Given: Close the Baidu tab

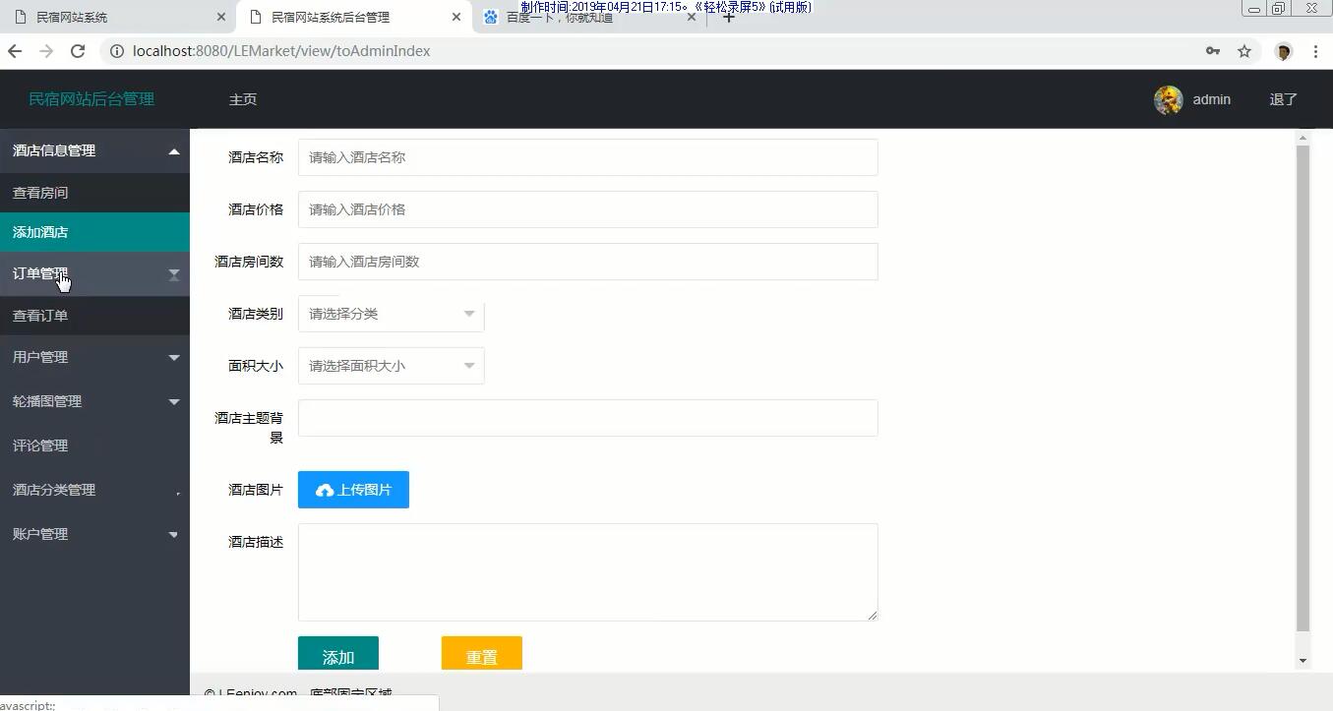Looking at the screenshot, I should click(692, 17).
